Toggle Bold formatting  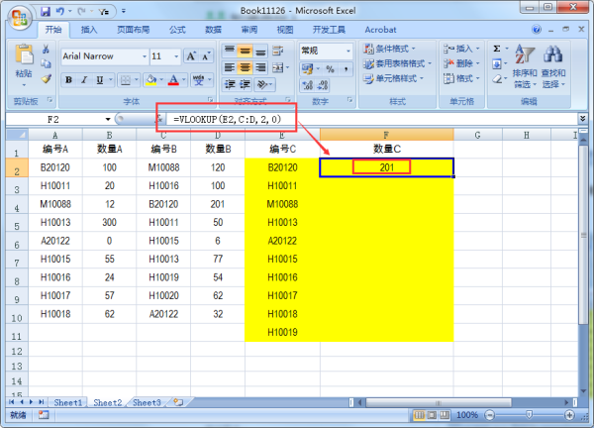[x=67, y=79]
